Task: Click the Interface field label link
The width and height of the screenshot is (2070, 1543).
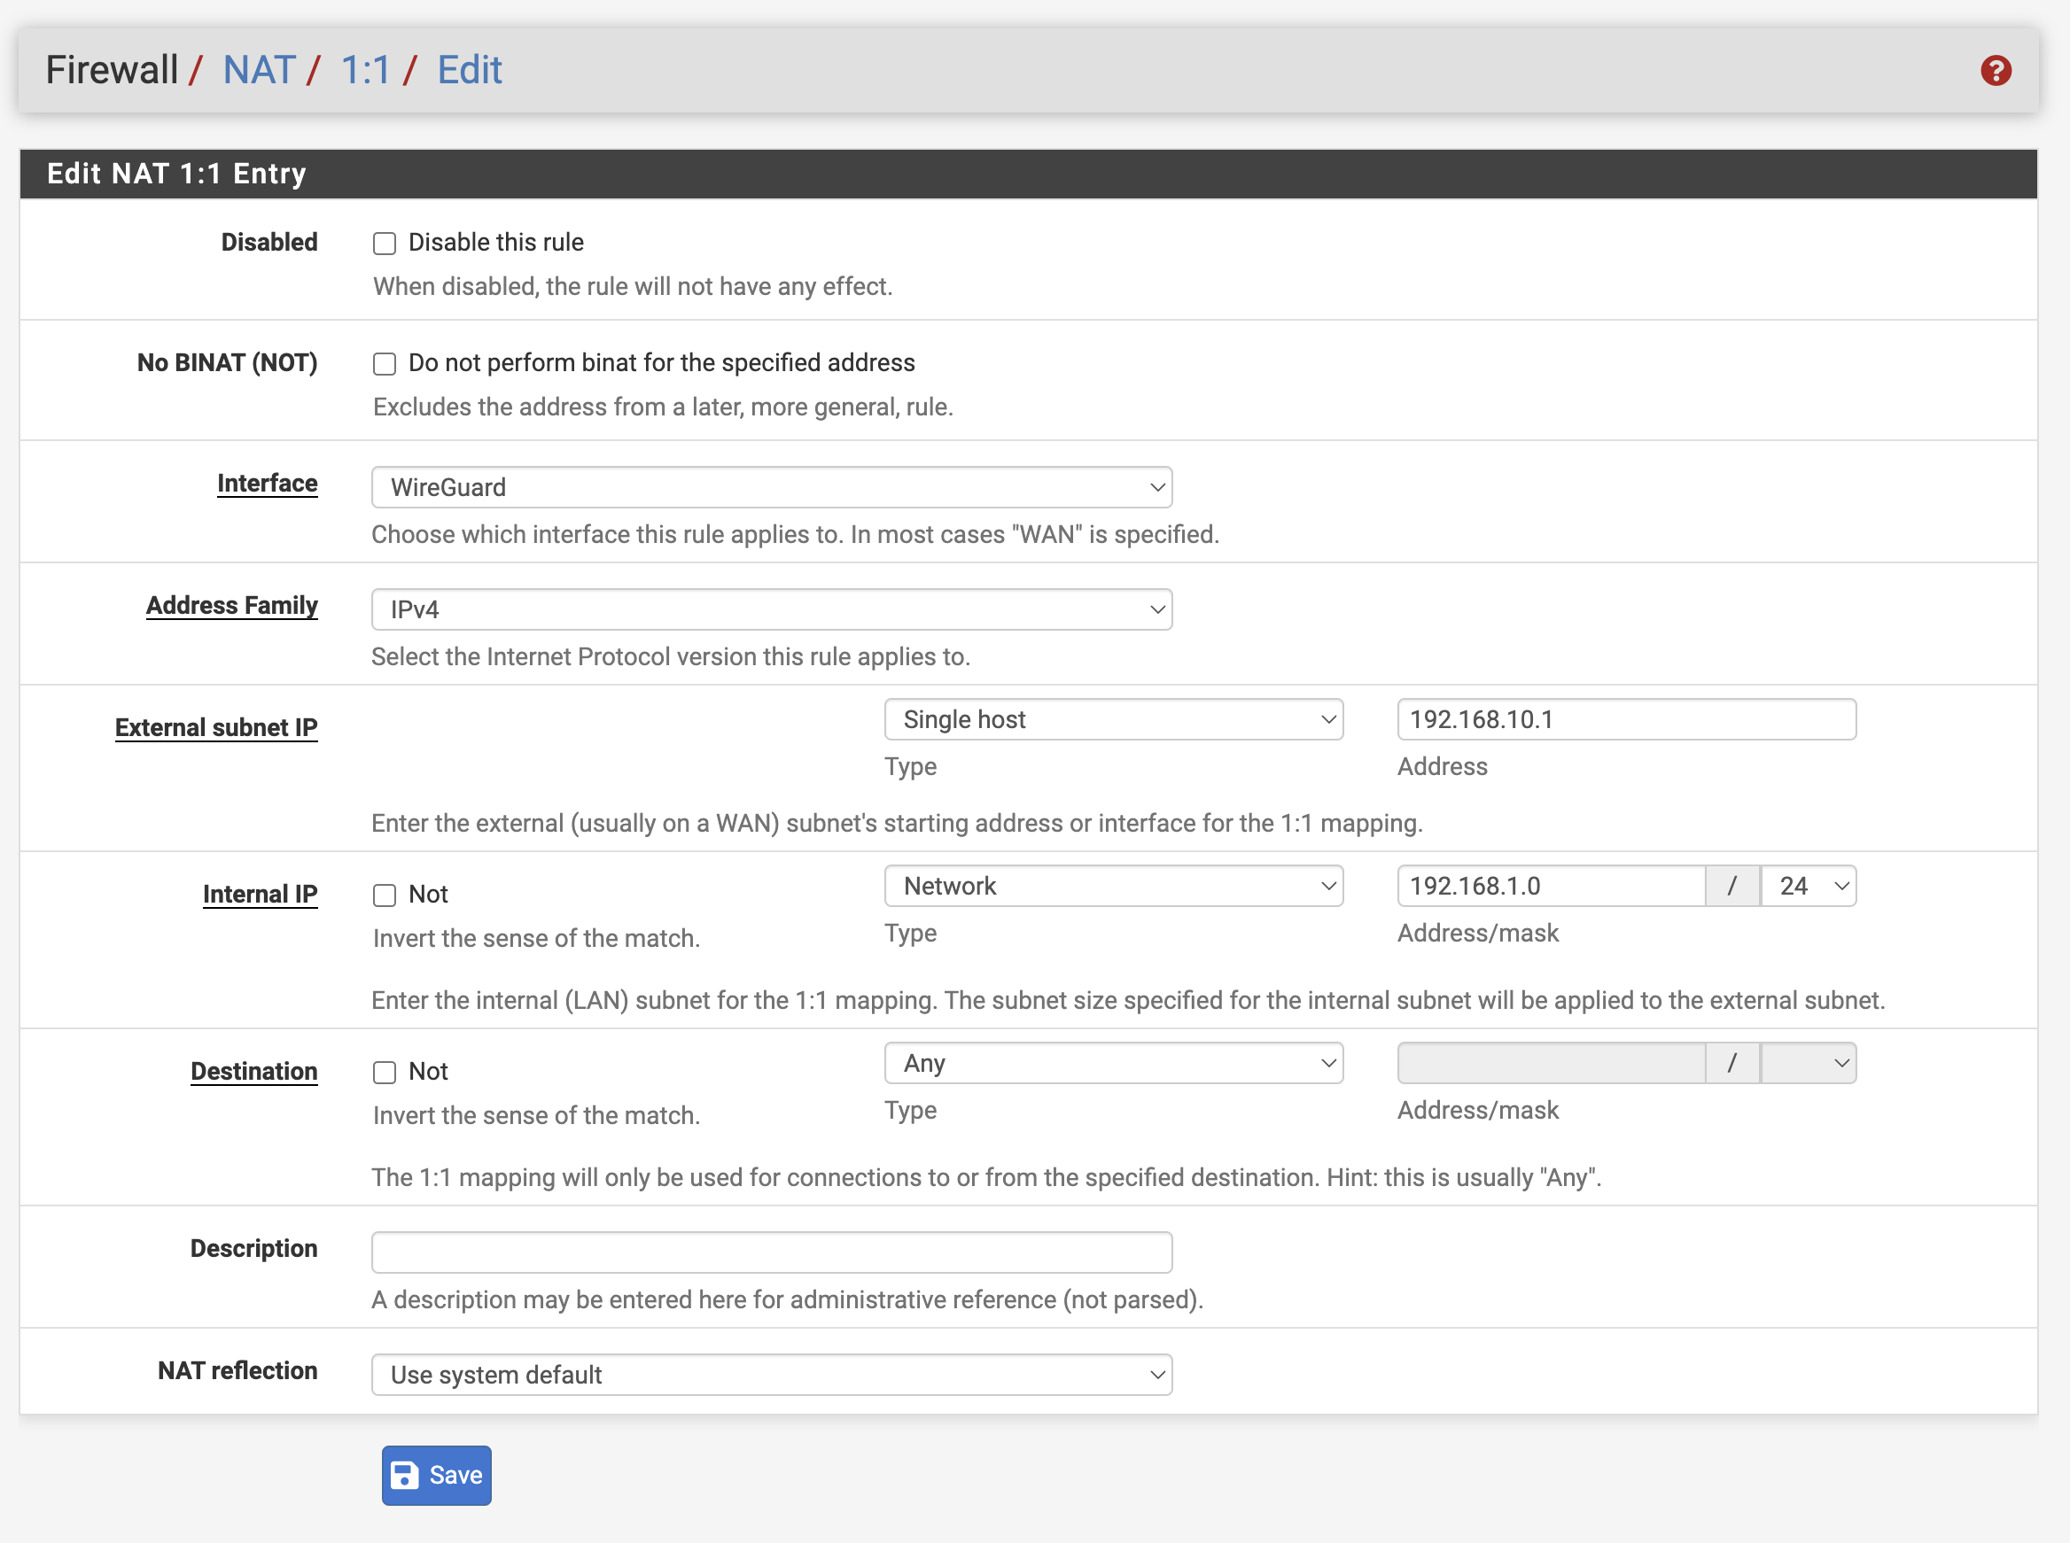Action: pyautogui.click(x=268, y=484)
